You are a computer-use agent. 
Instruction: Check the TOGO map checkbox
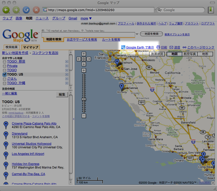coord(5,70)
